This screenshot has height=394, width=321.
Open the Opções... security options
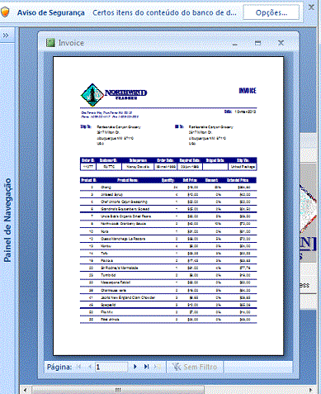[271, 12]
